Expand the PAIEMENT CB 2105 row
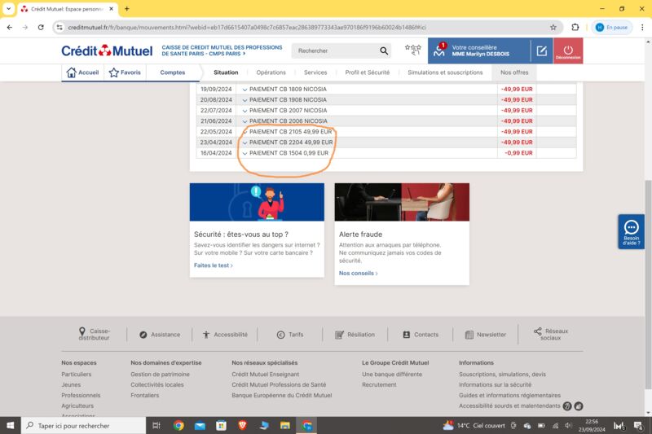The width and height of the screenshot is (652, 434). pyautogui.click(x=244, y=132)
